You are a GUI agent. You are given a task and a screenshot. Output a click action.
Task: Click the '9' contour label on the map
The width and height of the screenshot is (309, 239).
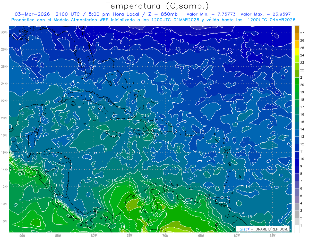pyautogui.click(x=170, y=30)
